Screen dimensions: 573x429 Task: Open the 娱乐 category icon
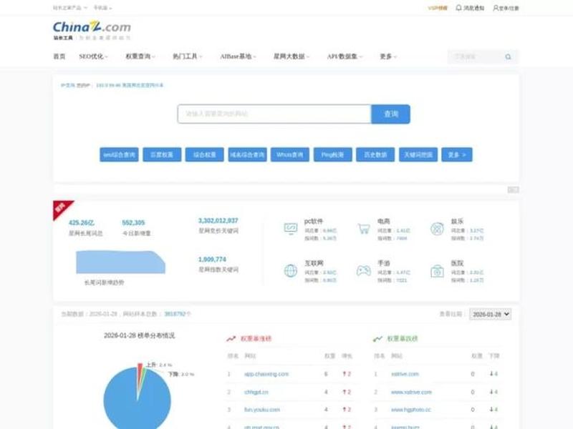437,229
